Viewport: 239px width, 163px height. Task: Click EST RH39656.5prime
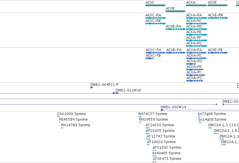(140, 122)
